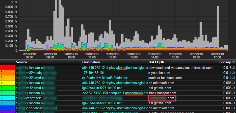Select the orange swatch for row 2
Screen dimensions: 236x113
pyautogui.click(x=8, y=73)
